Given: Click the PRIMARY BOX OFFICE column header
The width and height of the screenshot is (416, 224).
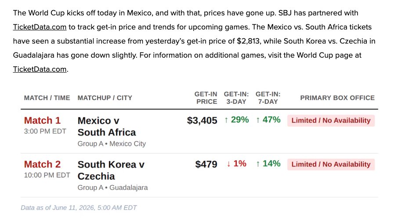Looking at the screenshot, I should point(337,98).
